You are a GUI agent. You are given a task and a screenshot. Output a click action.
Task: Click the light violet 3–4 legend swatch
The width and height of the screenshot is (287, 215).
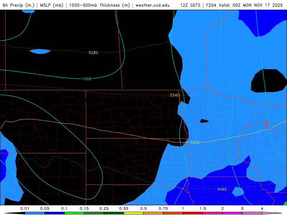click(x=252, y=213)
